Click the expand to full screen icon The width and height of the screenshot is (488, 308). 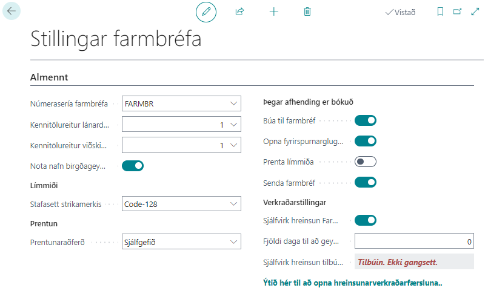[x=475, y=11]
